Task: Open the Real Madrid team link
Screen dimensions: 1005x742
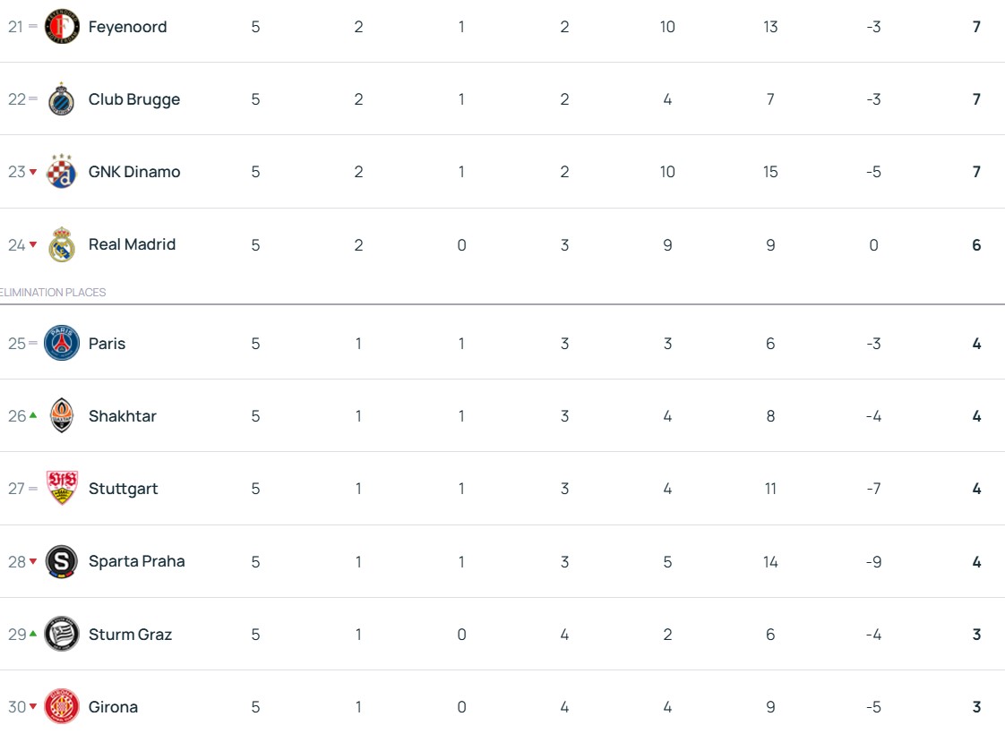Action: coord(132,244)
